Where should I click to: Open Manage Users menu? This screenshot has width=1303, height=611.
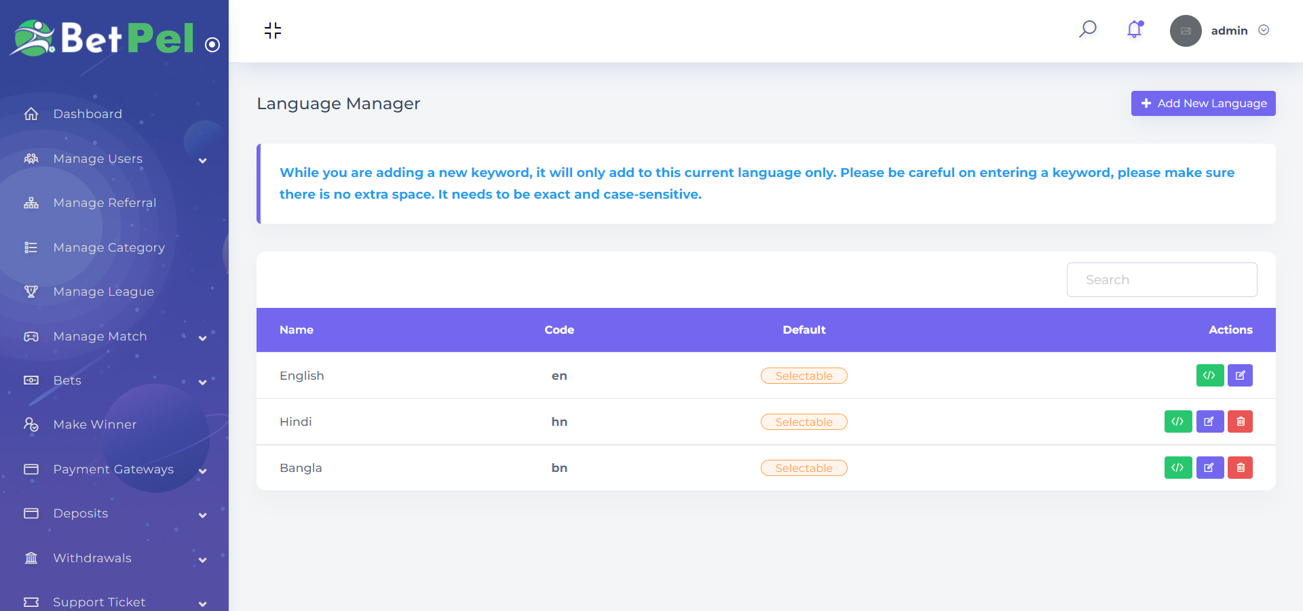(98, 159)
